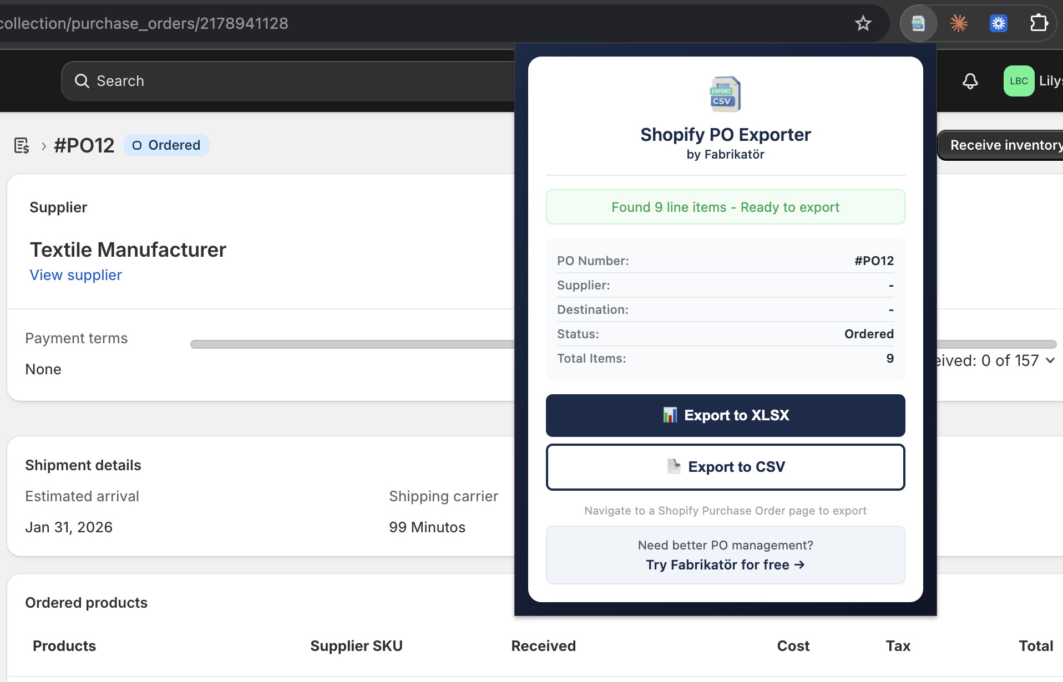1063x682 pixels.
Task: Open the notifications bell
Action: coord(970,81)
